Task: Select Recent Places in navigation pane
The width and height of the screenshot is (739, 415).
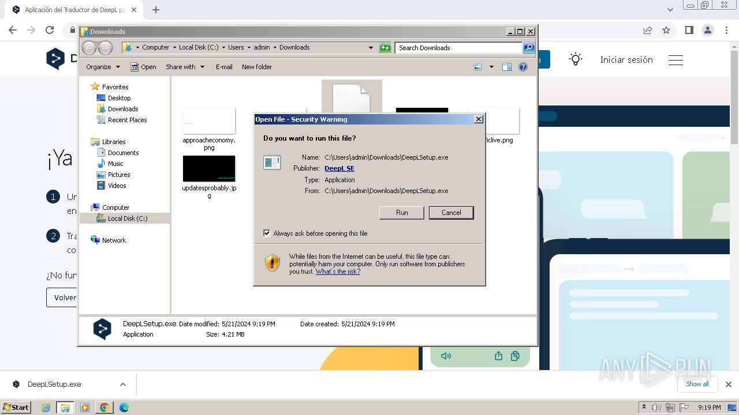Action: pyautogui.click(x=127, y=120)
